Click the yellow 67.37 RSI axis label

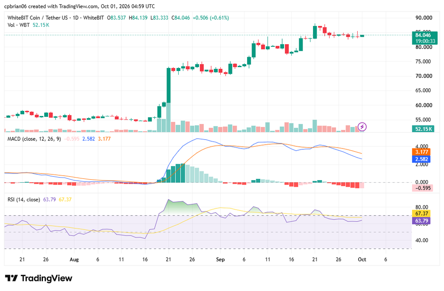coord(421,214)
